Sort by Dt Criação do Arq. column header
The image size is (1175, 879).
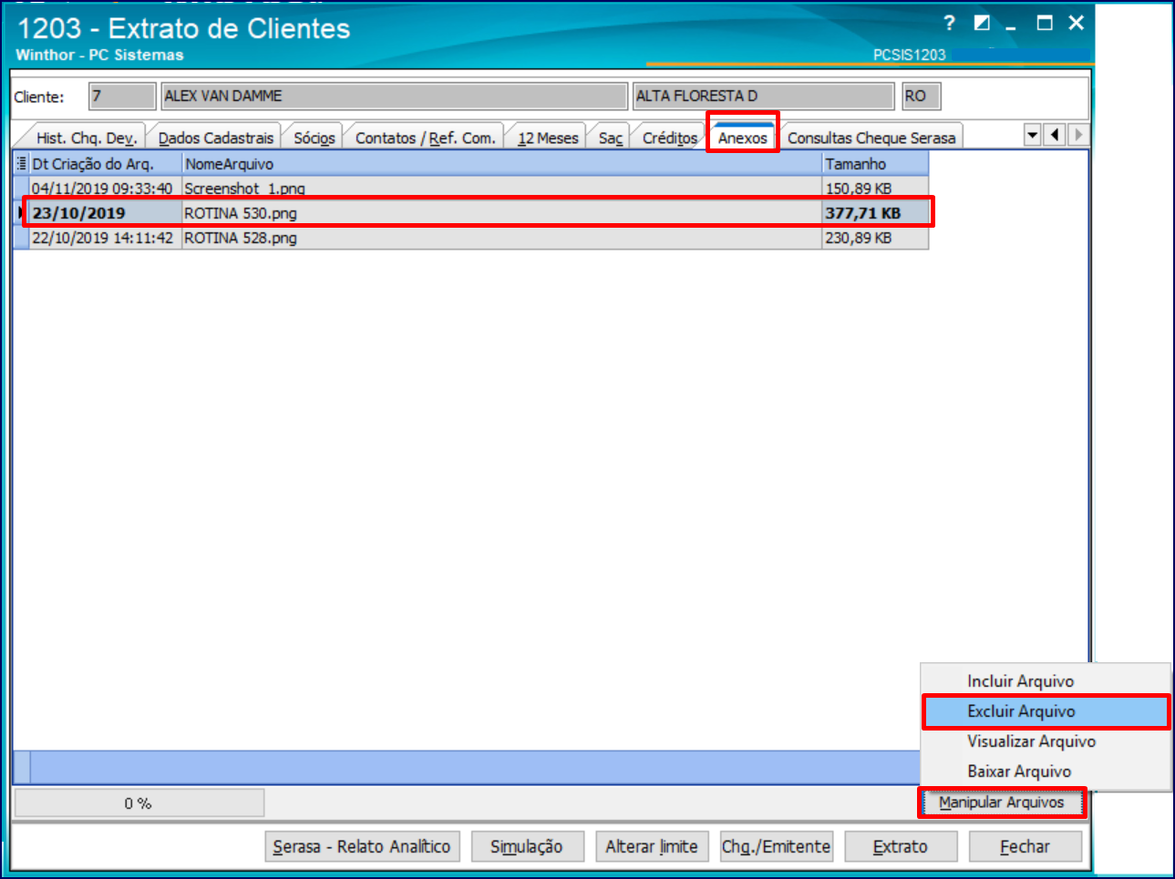[x=106, y=164]
